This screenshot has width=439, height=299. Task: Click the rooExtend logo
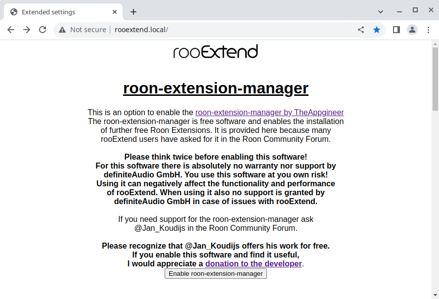tap(216, 51)
